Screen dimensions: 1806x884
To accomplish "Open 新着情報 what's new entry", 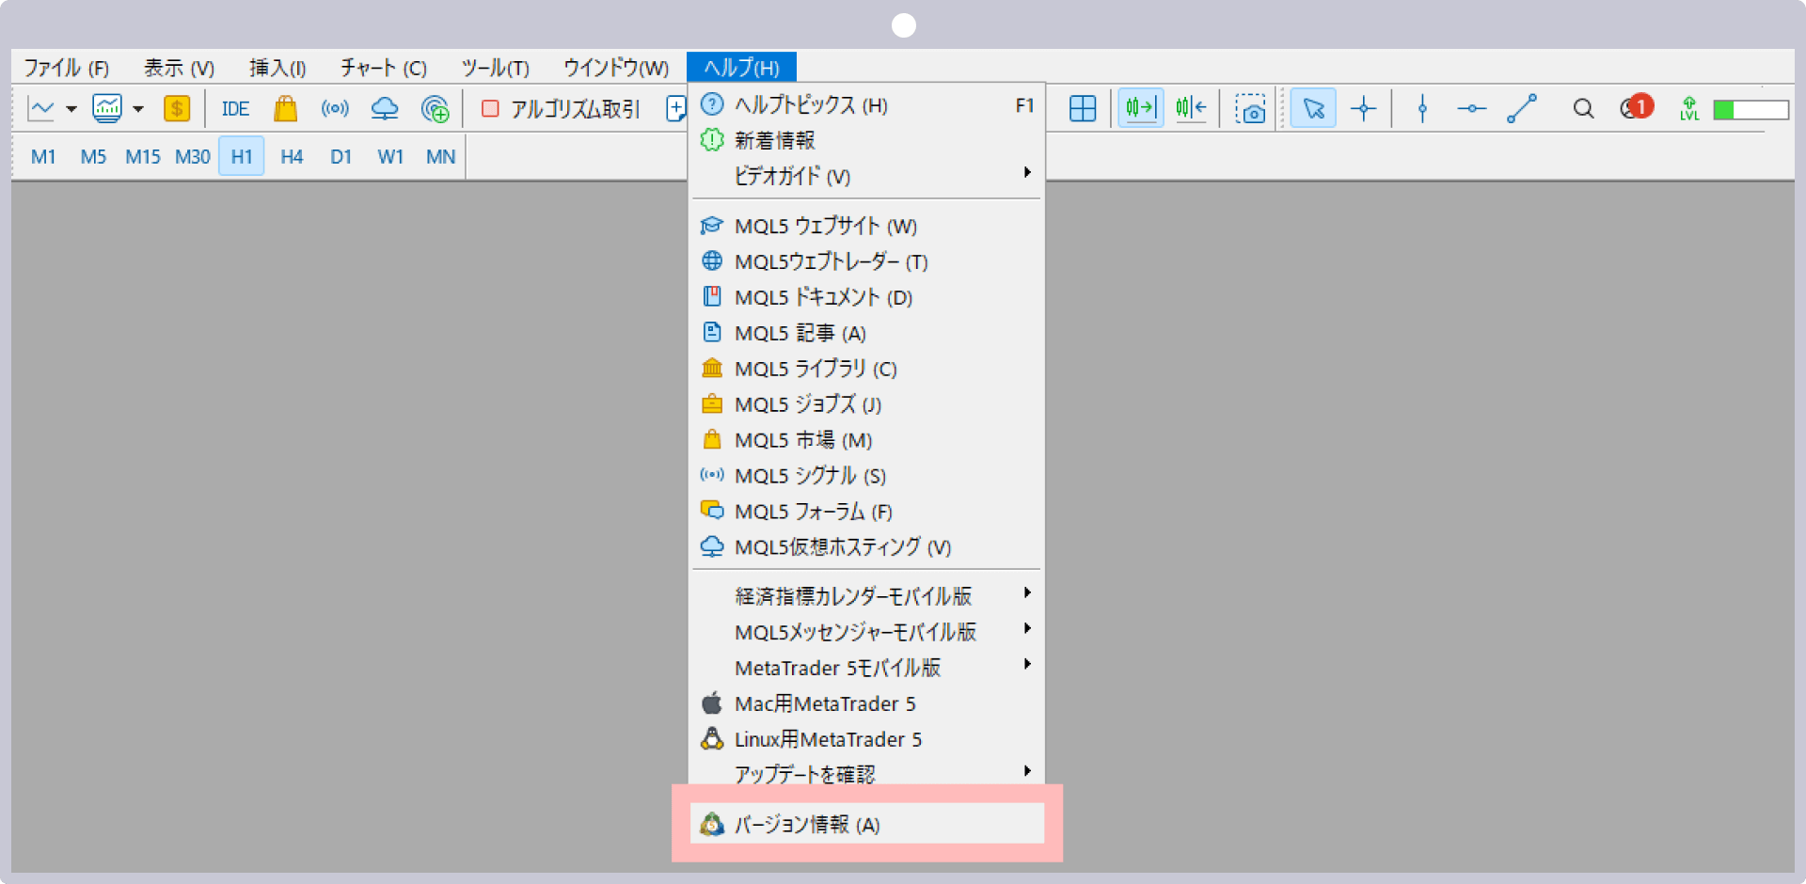I will [x=866, y=141].
